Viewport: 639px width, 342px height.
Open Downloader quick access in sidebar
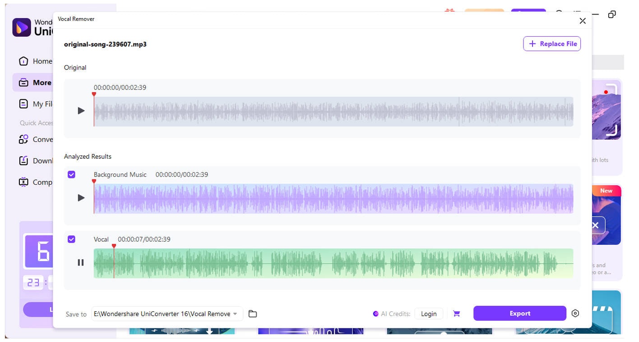click(x=35, y=160)
